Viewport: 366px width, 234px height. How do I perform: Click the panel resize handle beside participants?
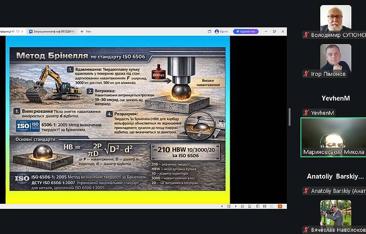[x=289, y=117]
